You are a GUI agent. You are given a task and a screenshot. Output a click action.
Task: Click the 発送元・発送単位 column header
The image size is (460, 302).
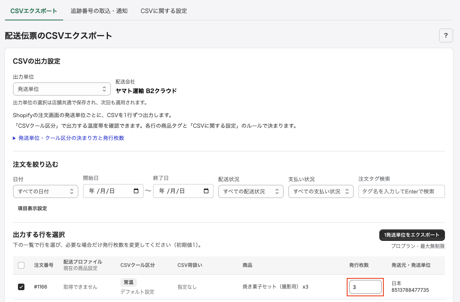[411, 265]
